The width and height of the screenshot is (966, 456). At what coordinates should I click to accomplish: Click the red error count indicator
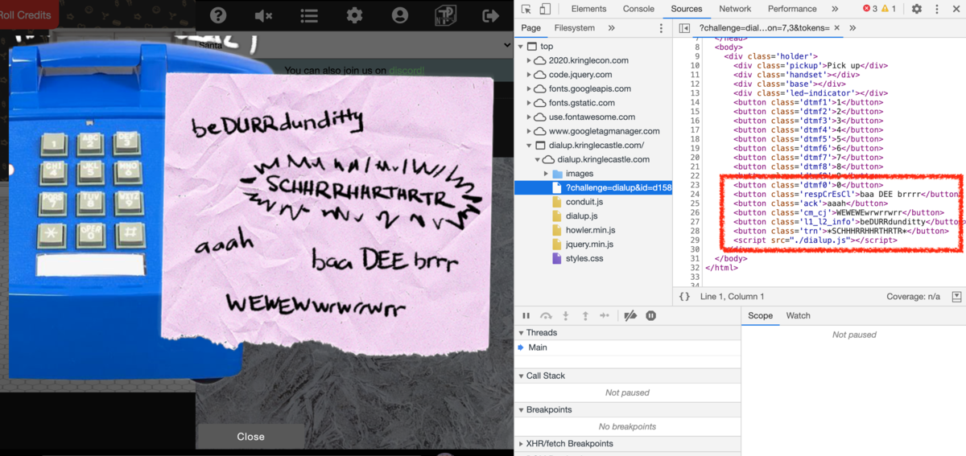pos(870,9)
